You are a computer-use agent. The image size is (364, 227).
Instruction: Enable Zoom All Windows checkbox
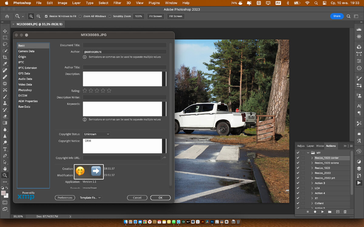tap(80, 16)
